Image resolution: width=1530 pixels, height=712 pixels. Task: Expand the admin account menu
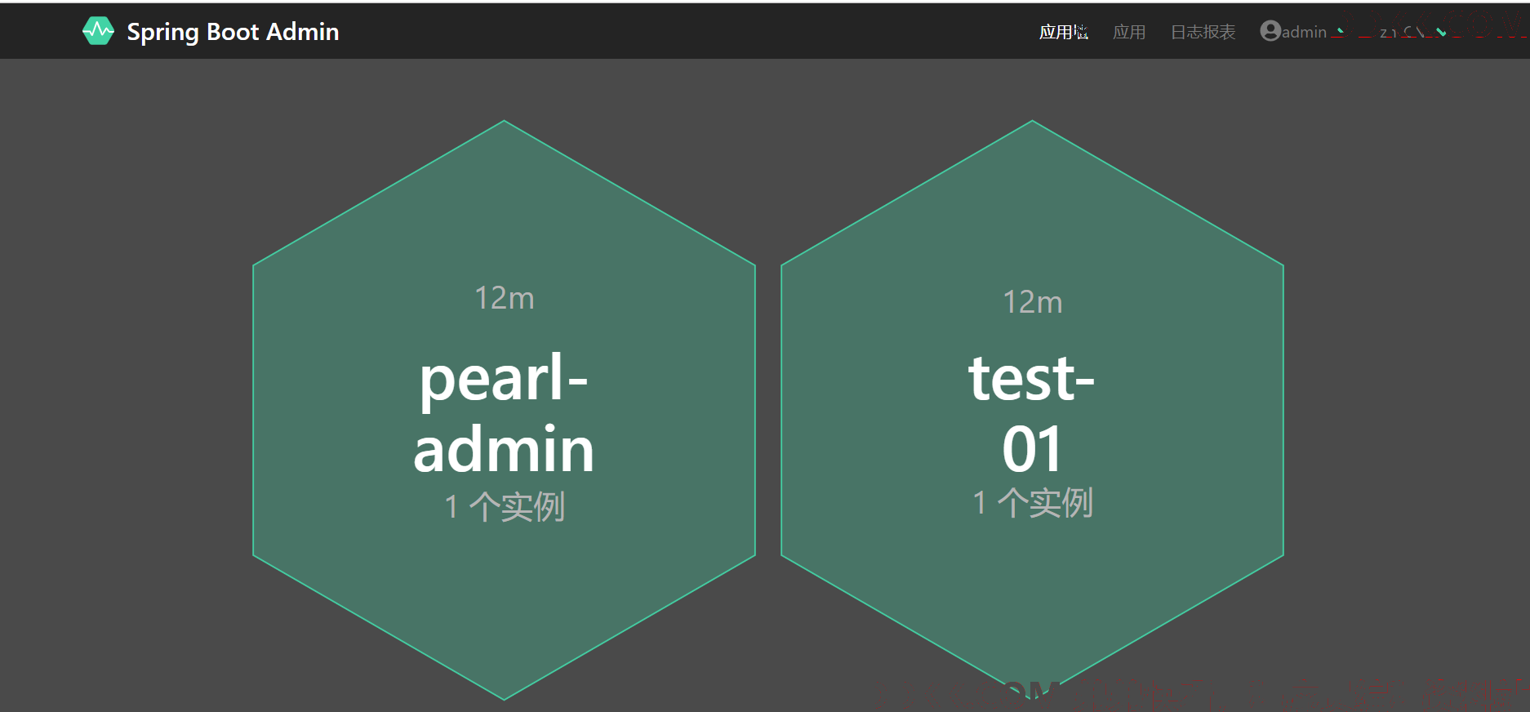pyautogui.click(x=1302, y=32)
